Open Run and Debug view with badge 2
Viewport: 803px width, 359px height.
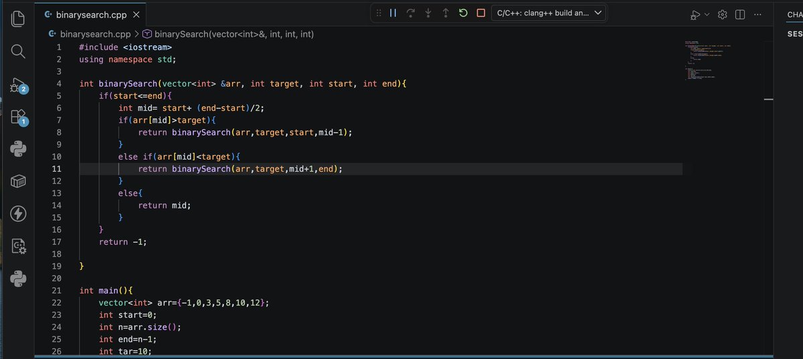pyautogui.click(x=18, y=86)
